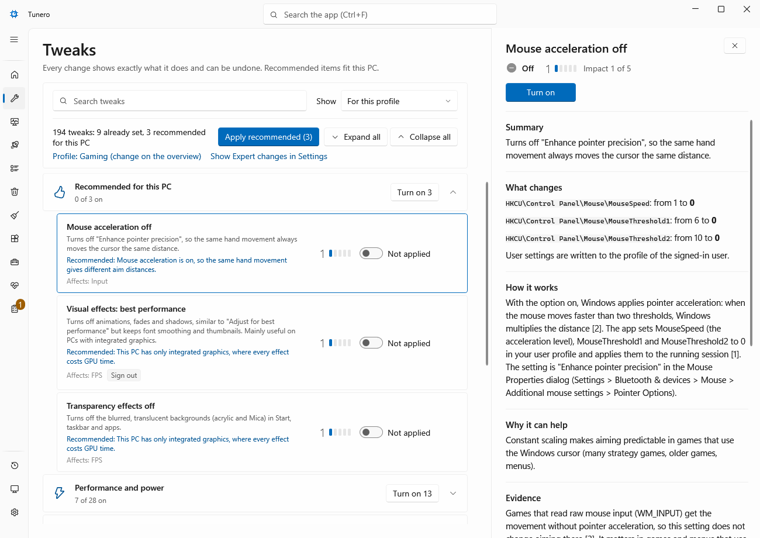The image size is (760, 538).
Task: Open the Profile: Gaming link
Action: pos(127,156)
